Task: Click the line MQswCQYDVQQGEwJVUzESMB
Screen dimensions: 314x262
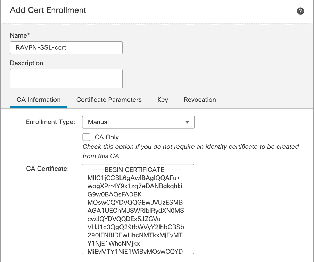Action: 135,203
